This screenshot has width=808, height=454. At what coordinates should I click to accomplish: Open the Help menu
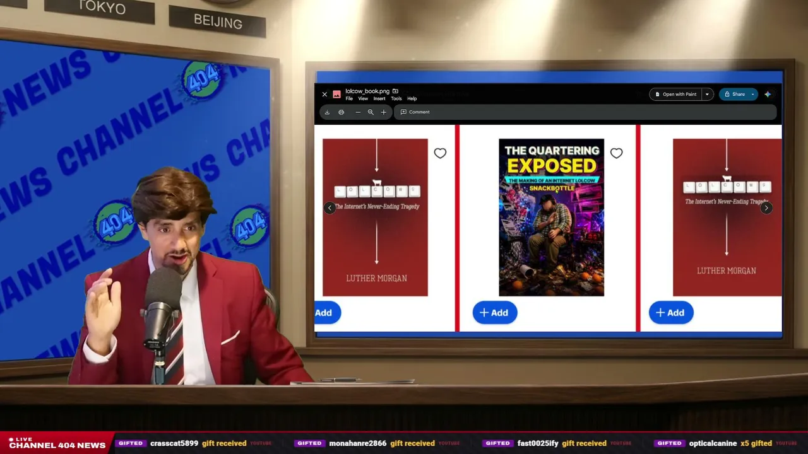(412, 99)
